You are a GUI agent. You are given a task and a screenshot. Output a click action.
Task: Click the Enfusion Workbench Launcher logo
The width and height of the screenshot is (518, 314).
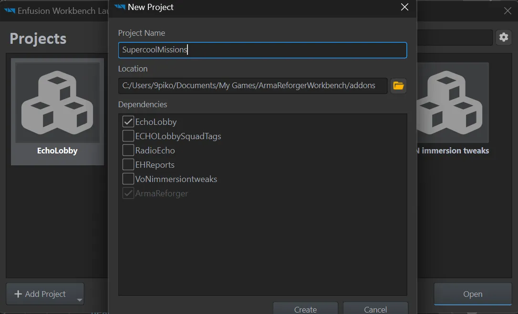10,11
